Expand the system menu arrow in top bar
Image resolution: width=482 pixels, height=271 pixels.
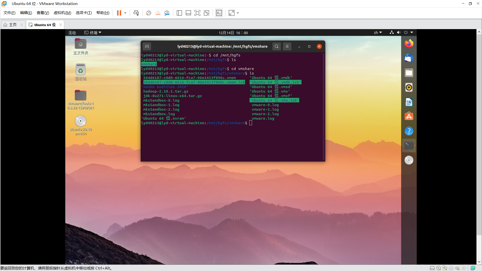412,32
